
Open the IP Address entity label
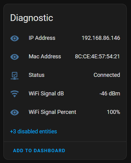42,38
